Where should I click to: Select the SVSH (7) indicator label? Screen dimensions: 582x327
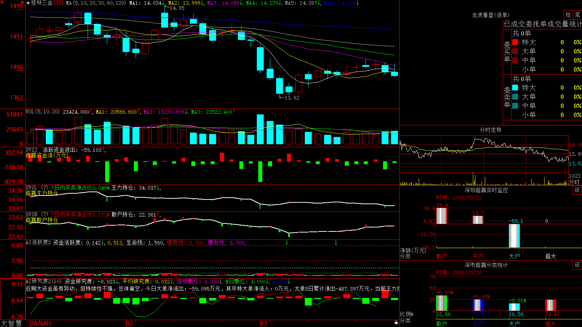coord(37,214)
